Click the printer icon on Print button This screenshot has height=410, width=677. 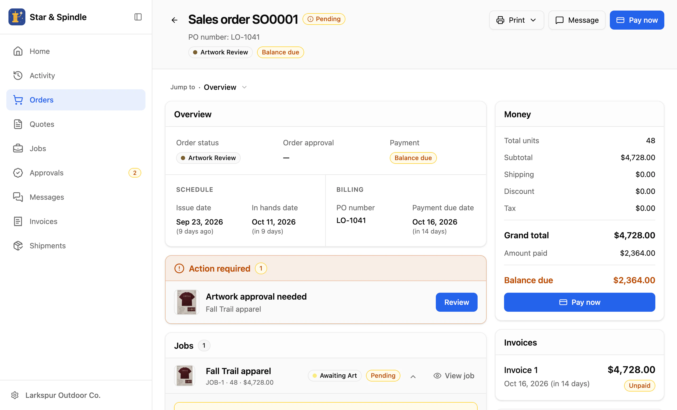500,20
